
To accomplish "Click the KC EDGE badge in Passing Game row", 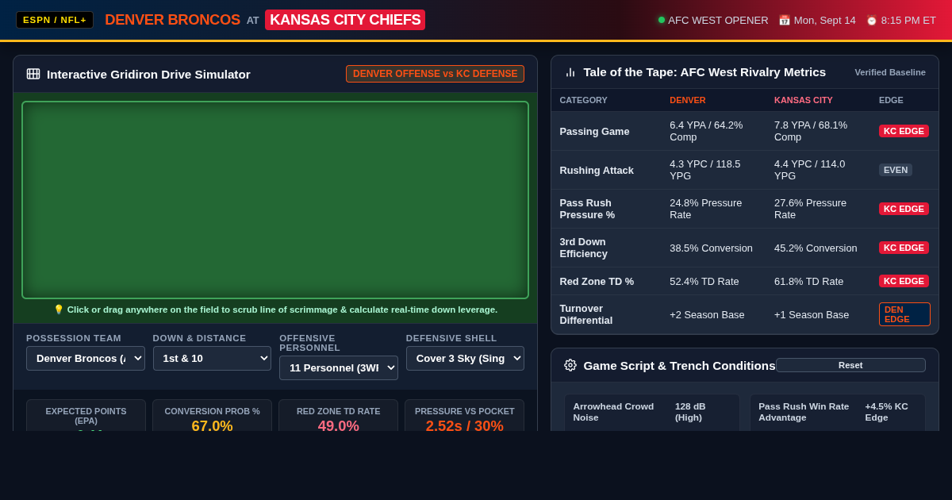I will (x=904, y=131).
